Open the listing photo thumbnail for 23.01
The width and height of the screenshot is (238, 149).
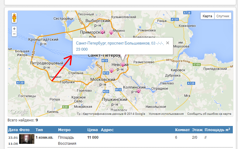tap(27, 139)
